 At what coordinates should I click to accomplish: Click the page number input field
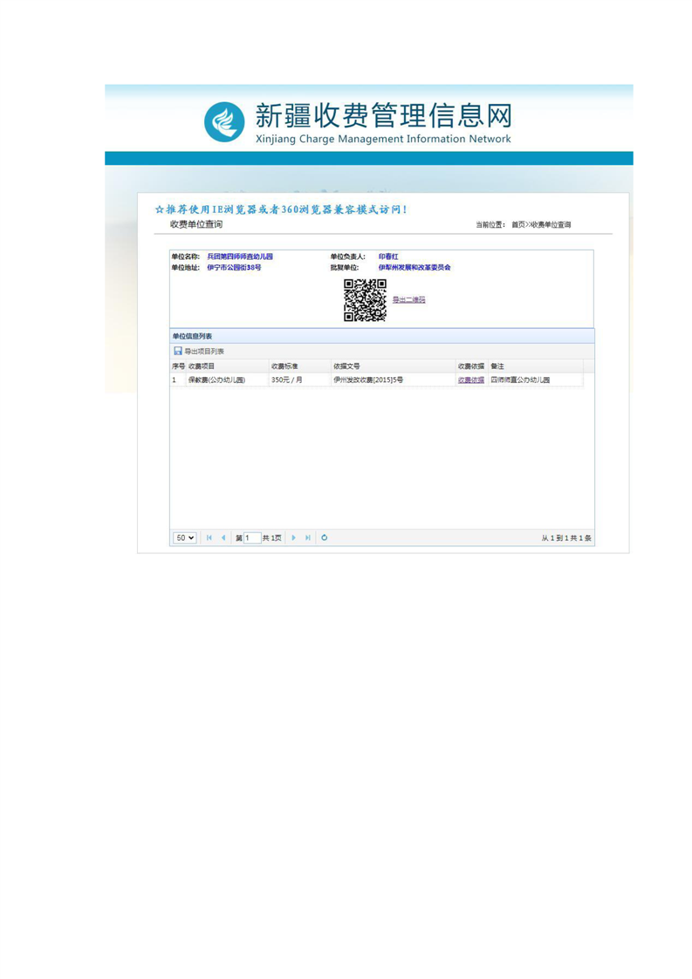[251, 537]
